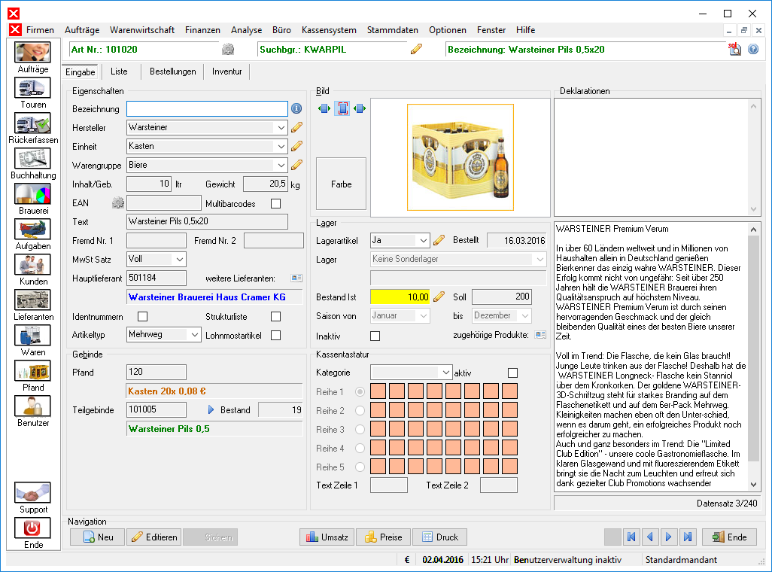
Task: Toggle the Inaktiv checkbox
Action: click(x=375, y=336)
